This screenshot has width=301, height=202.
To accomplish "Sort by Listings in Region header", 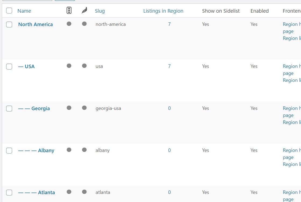I will point(163,11).
